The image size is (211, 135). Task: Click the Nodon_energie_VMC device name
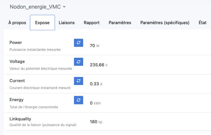point(35,7)
